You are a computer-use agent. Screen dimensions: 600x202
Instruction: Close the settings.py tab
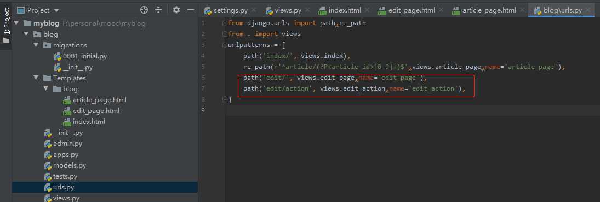(x=253, y=10)
